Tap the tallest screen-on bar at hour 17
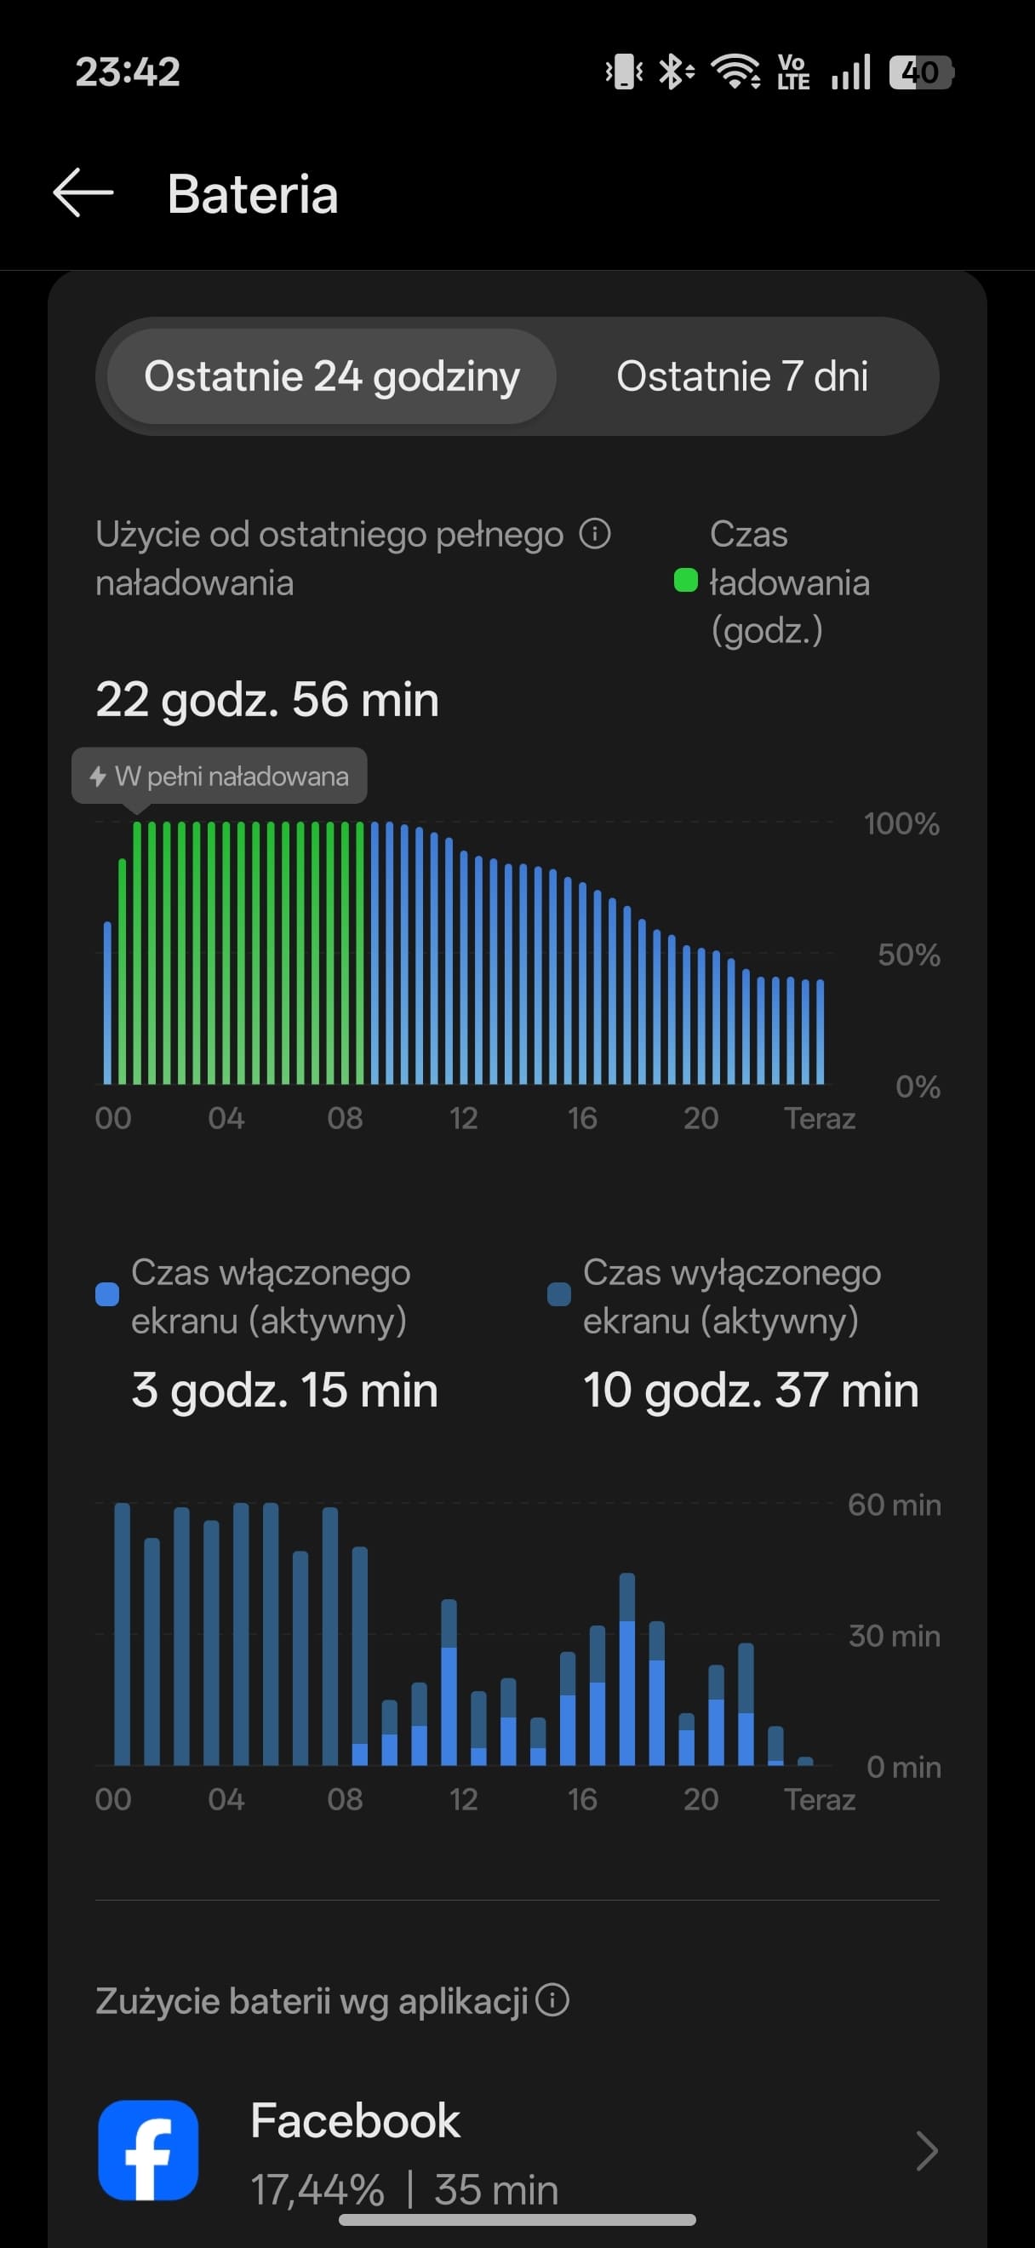Image resolution: width=1035 pixels, height=2248 pixels. coord(627,1694)
